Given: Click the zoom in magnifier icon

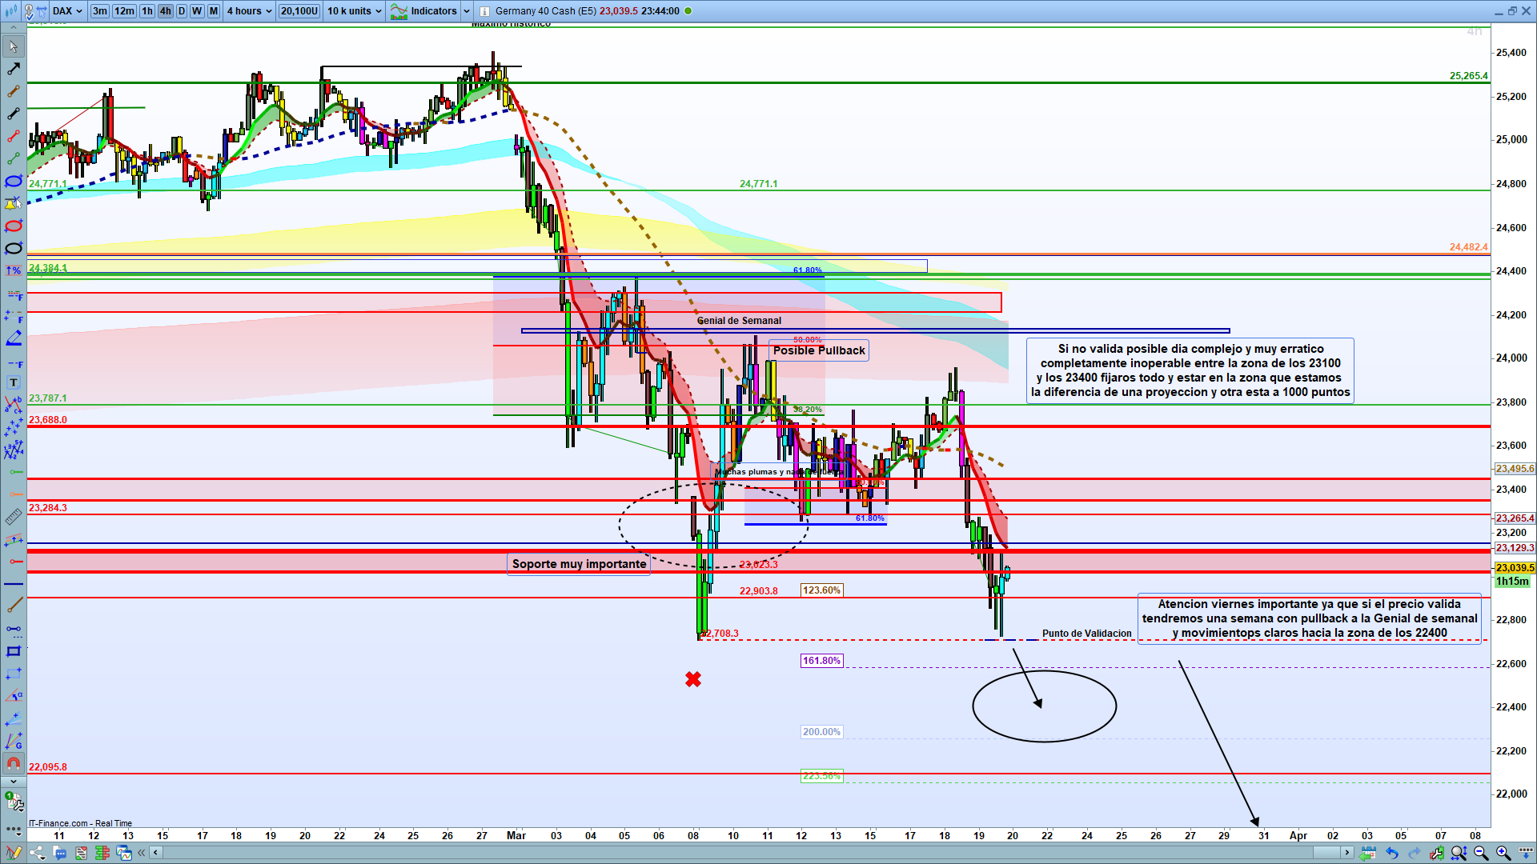Looking at the screenshot, I should [1503, 853].
